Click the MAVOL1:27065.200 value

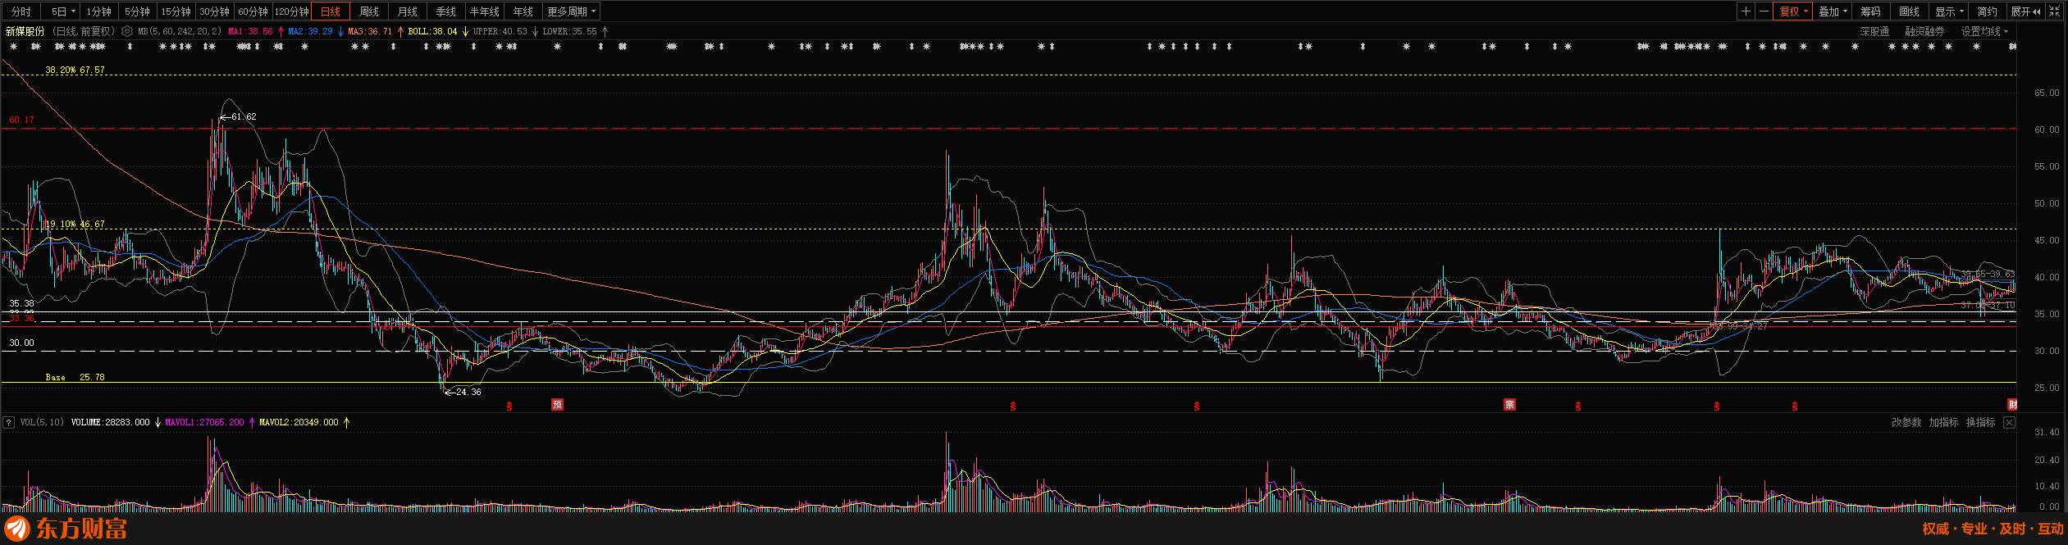[x=204, y=423]
